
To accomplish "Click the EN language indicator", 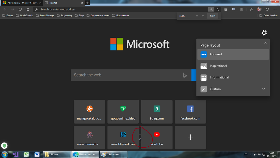I will click(x=246, y=154).
